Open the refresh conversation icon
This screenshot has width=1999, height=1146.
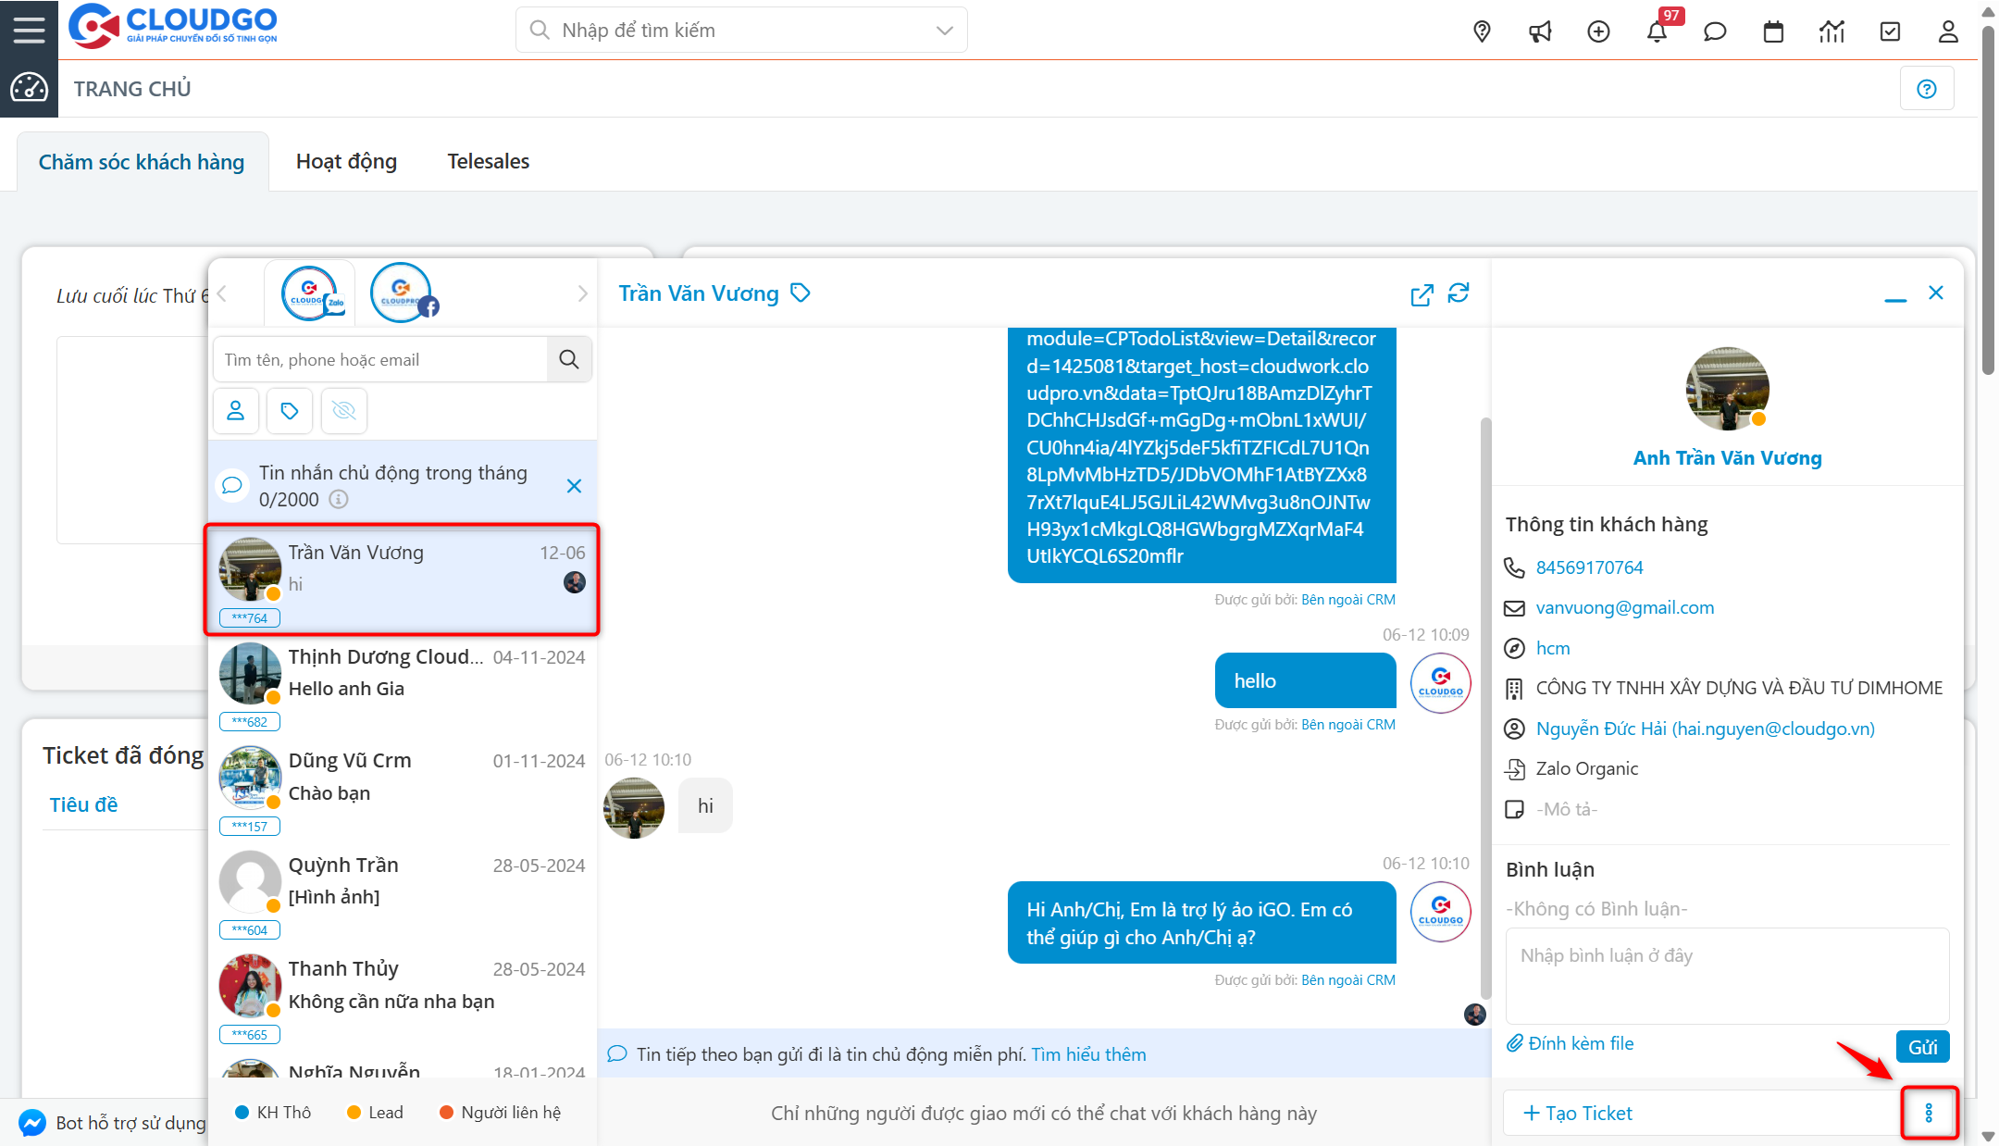pyautogui.click(x=1459, y=293)
